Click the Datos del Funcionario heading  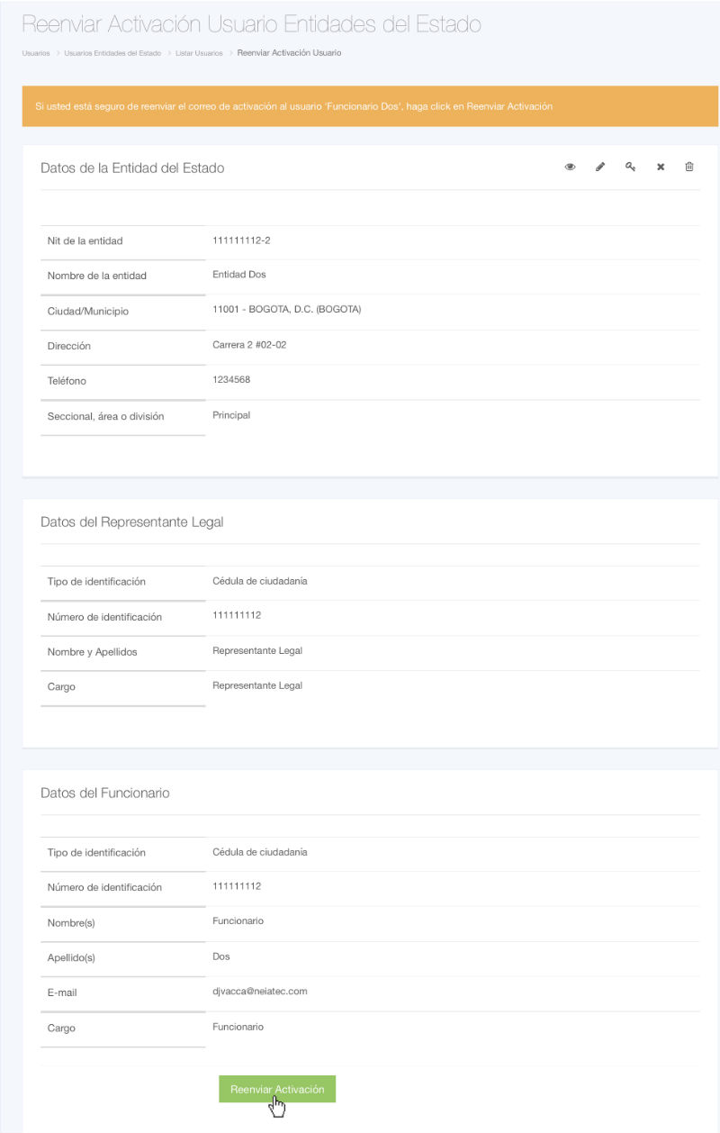105,793
